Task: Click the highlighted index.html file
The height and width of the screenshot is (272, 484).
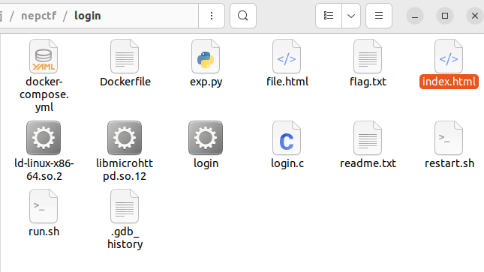Action: pos(449,82)
